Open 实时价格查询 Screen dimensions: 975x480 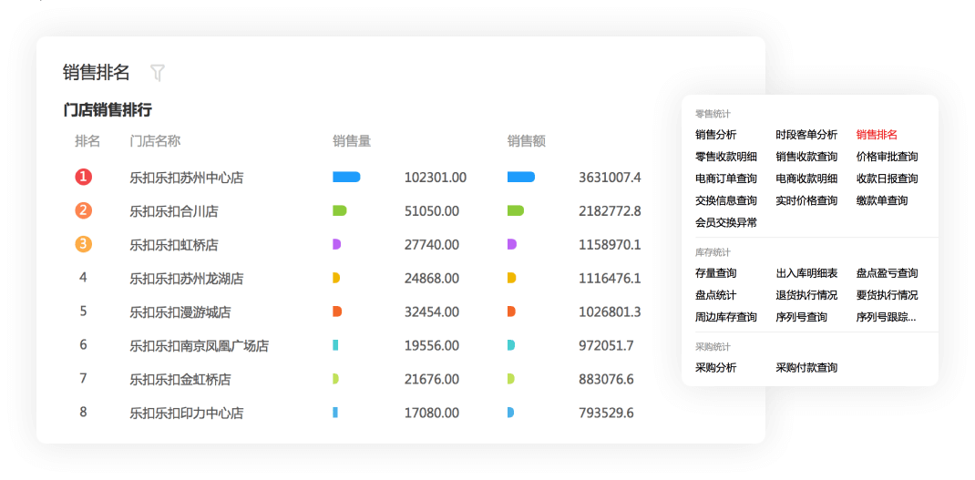pos(806,200)
